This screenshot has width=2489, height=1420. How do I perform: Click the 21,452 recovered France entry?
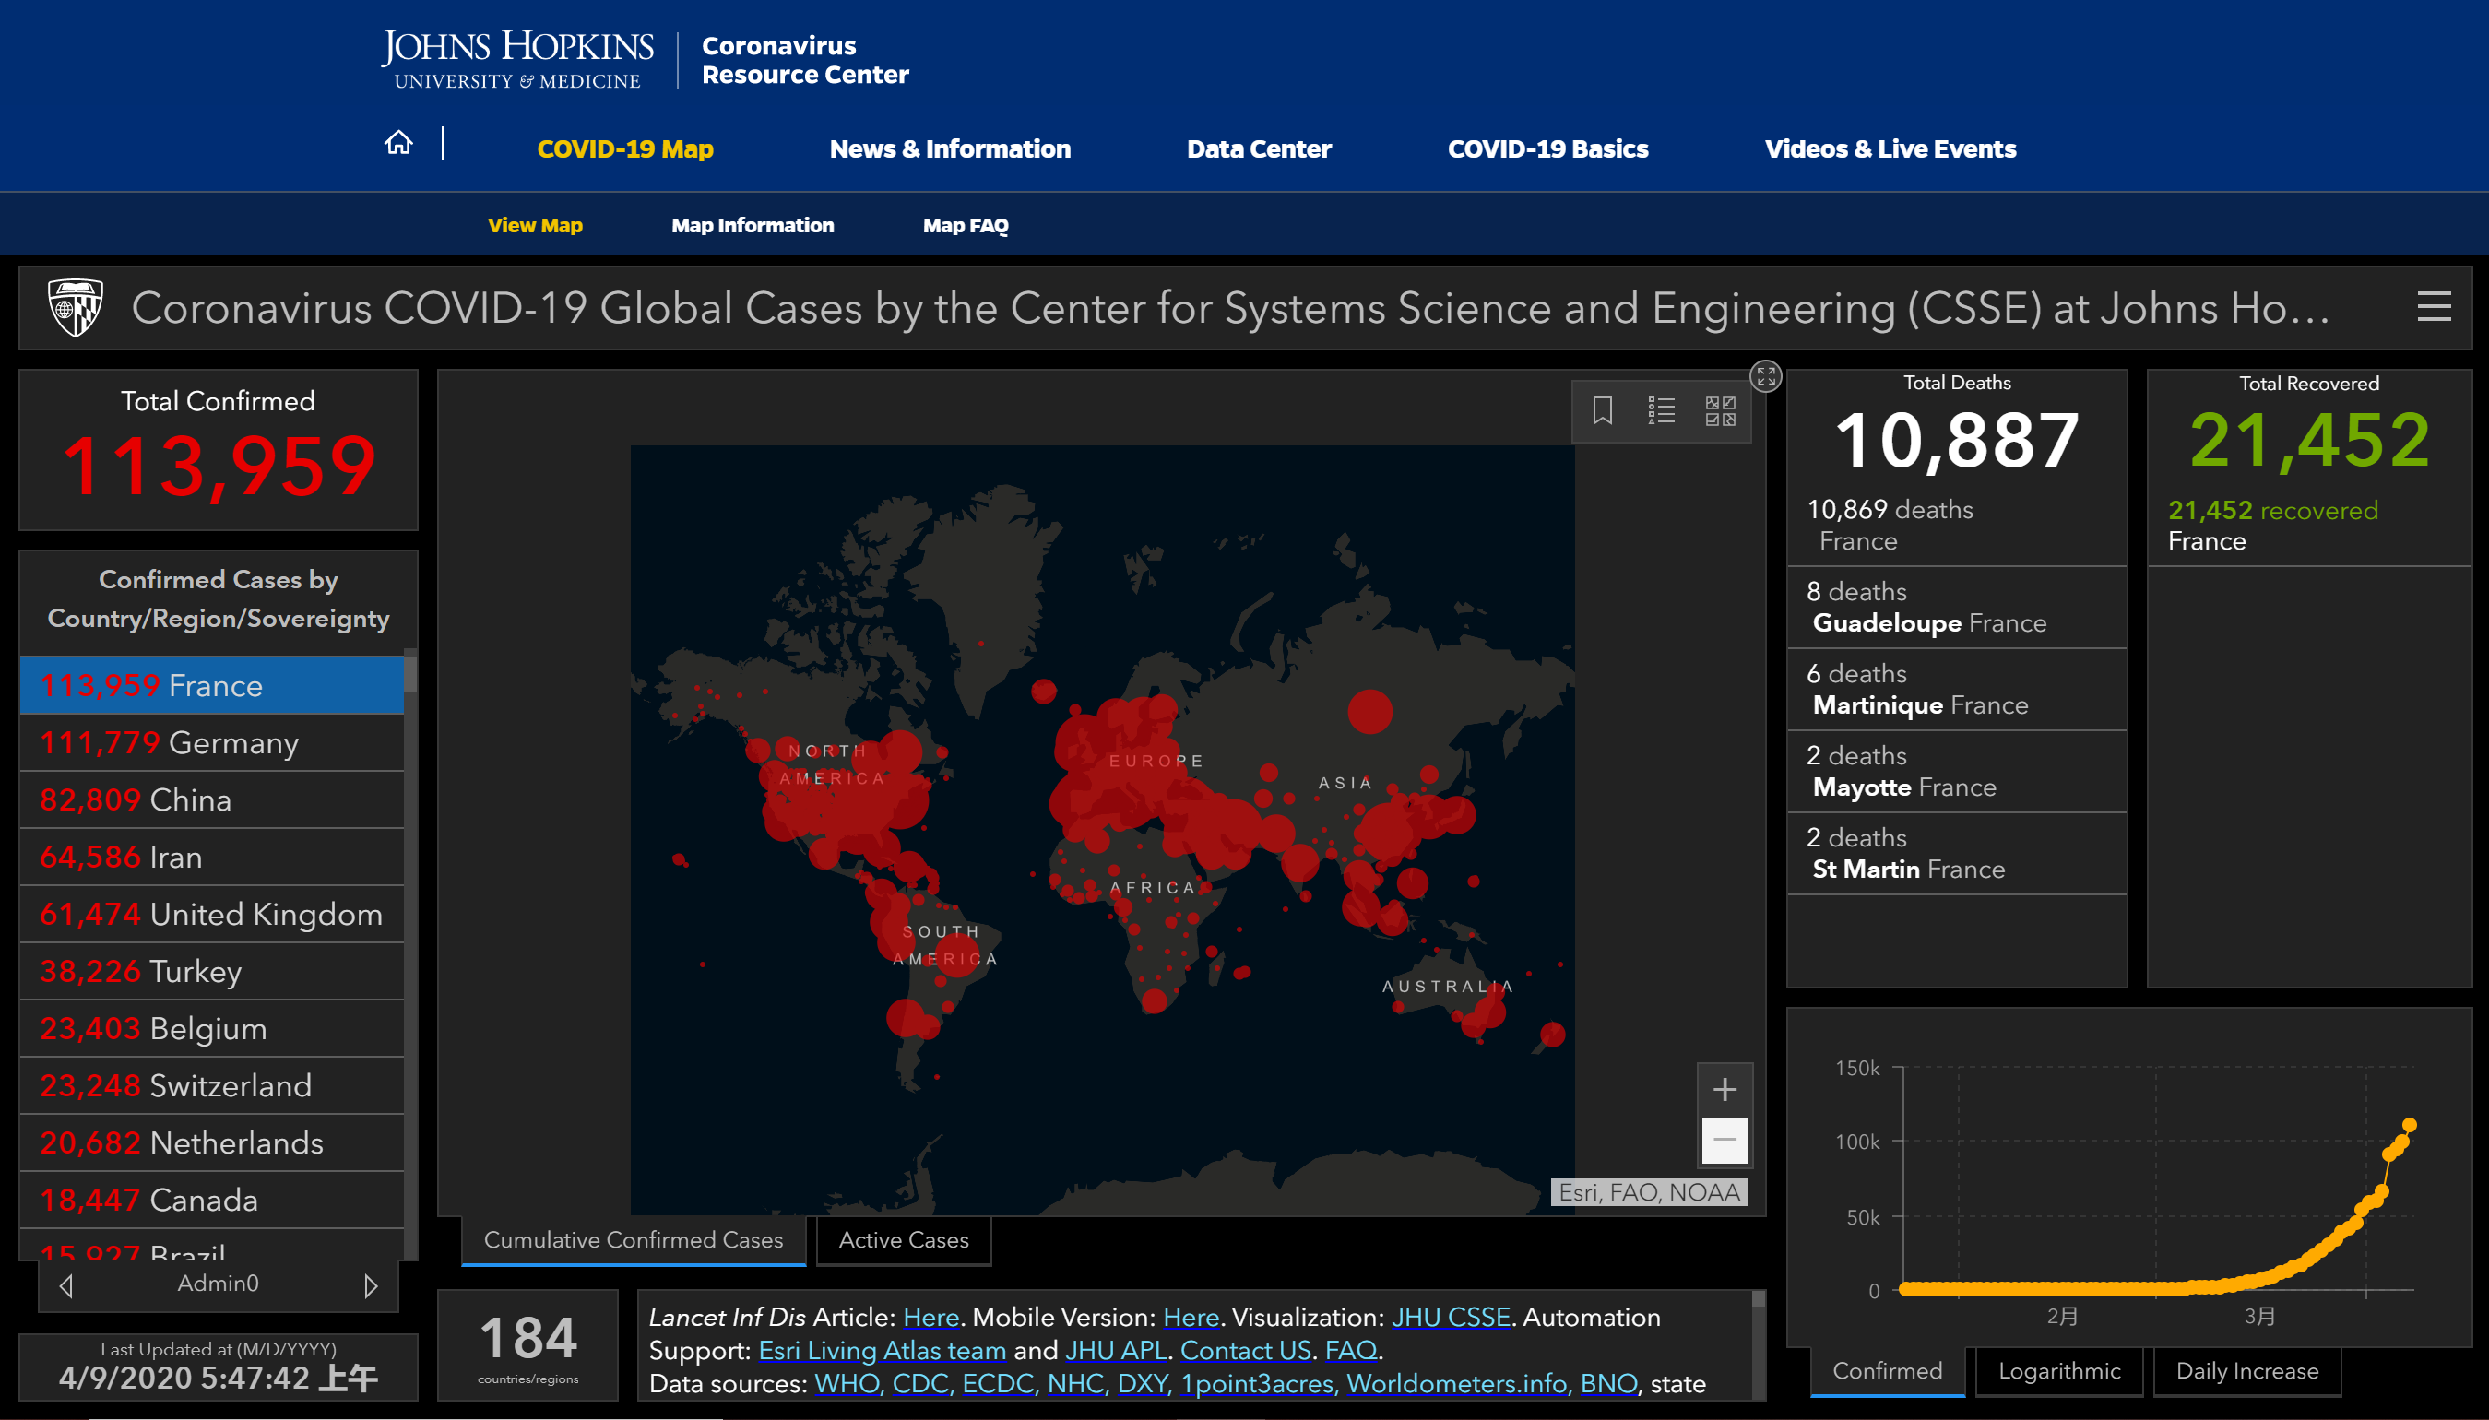click(2308, 525)
